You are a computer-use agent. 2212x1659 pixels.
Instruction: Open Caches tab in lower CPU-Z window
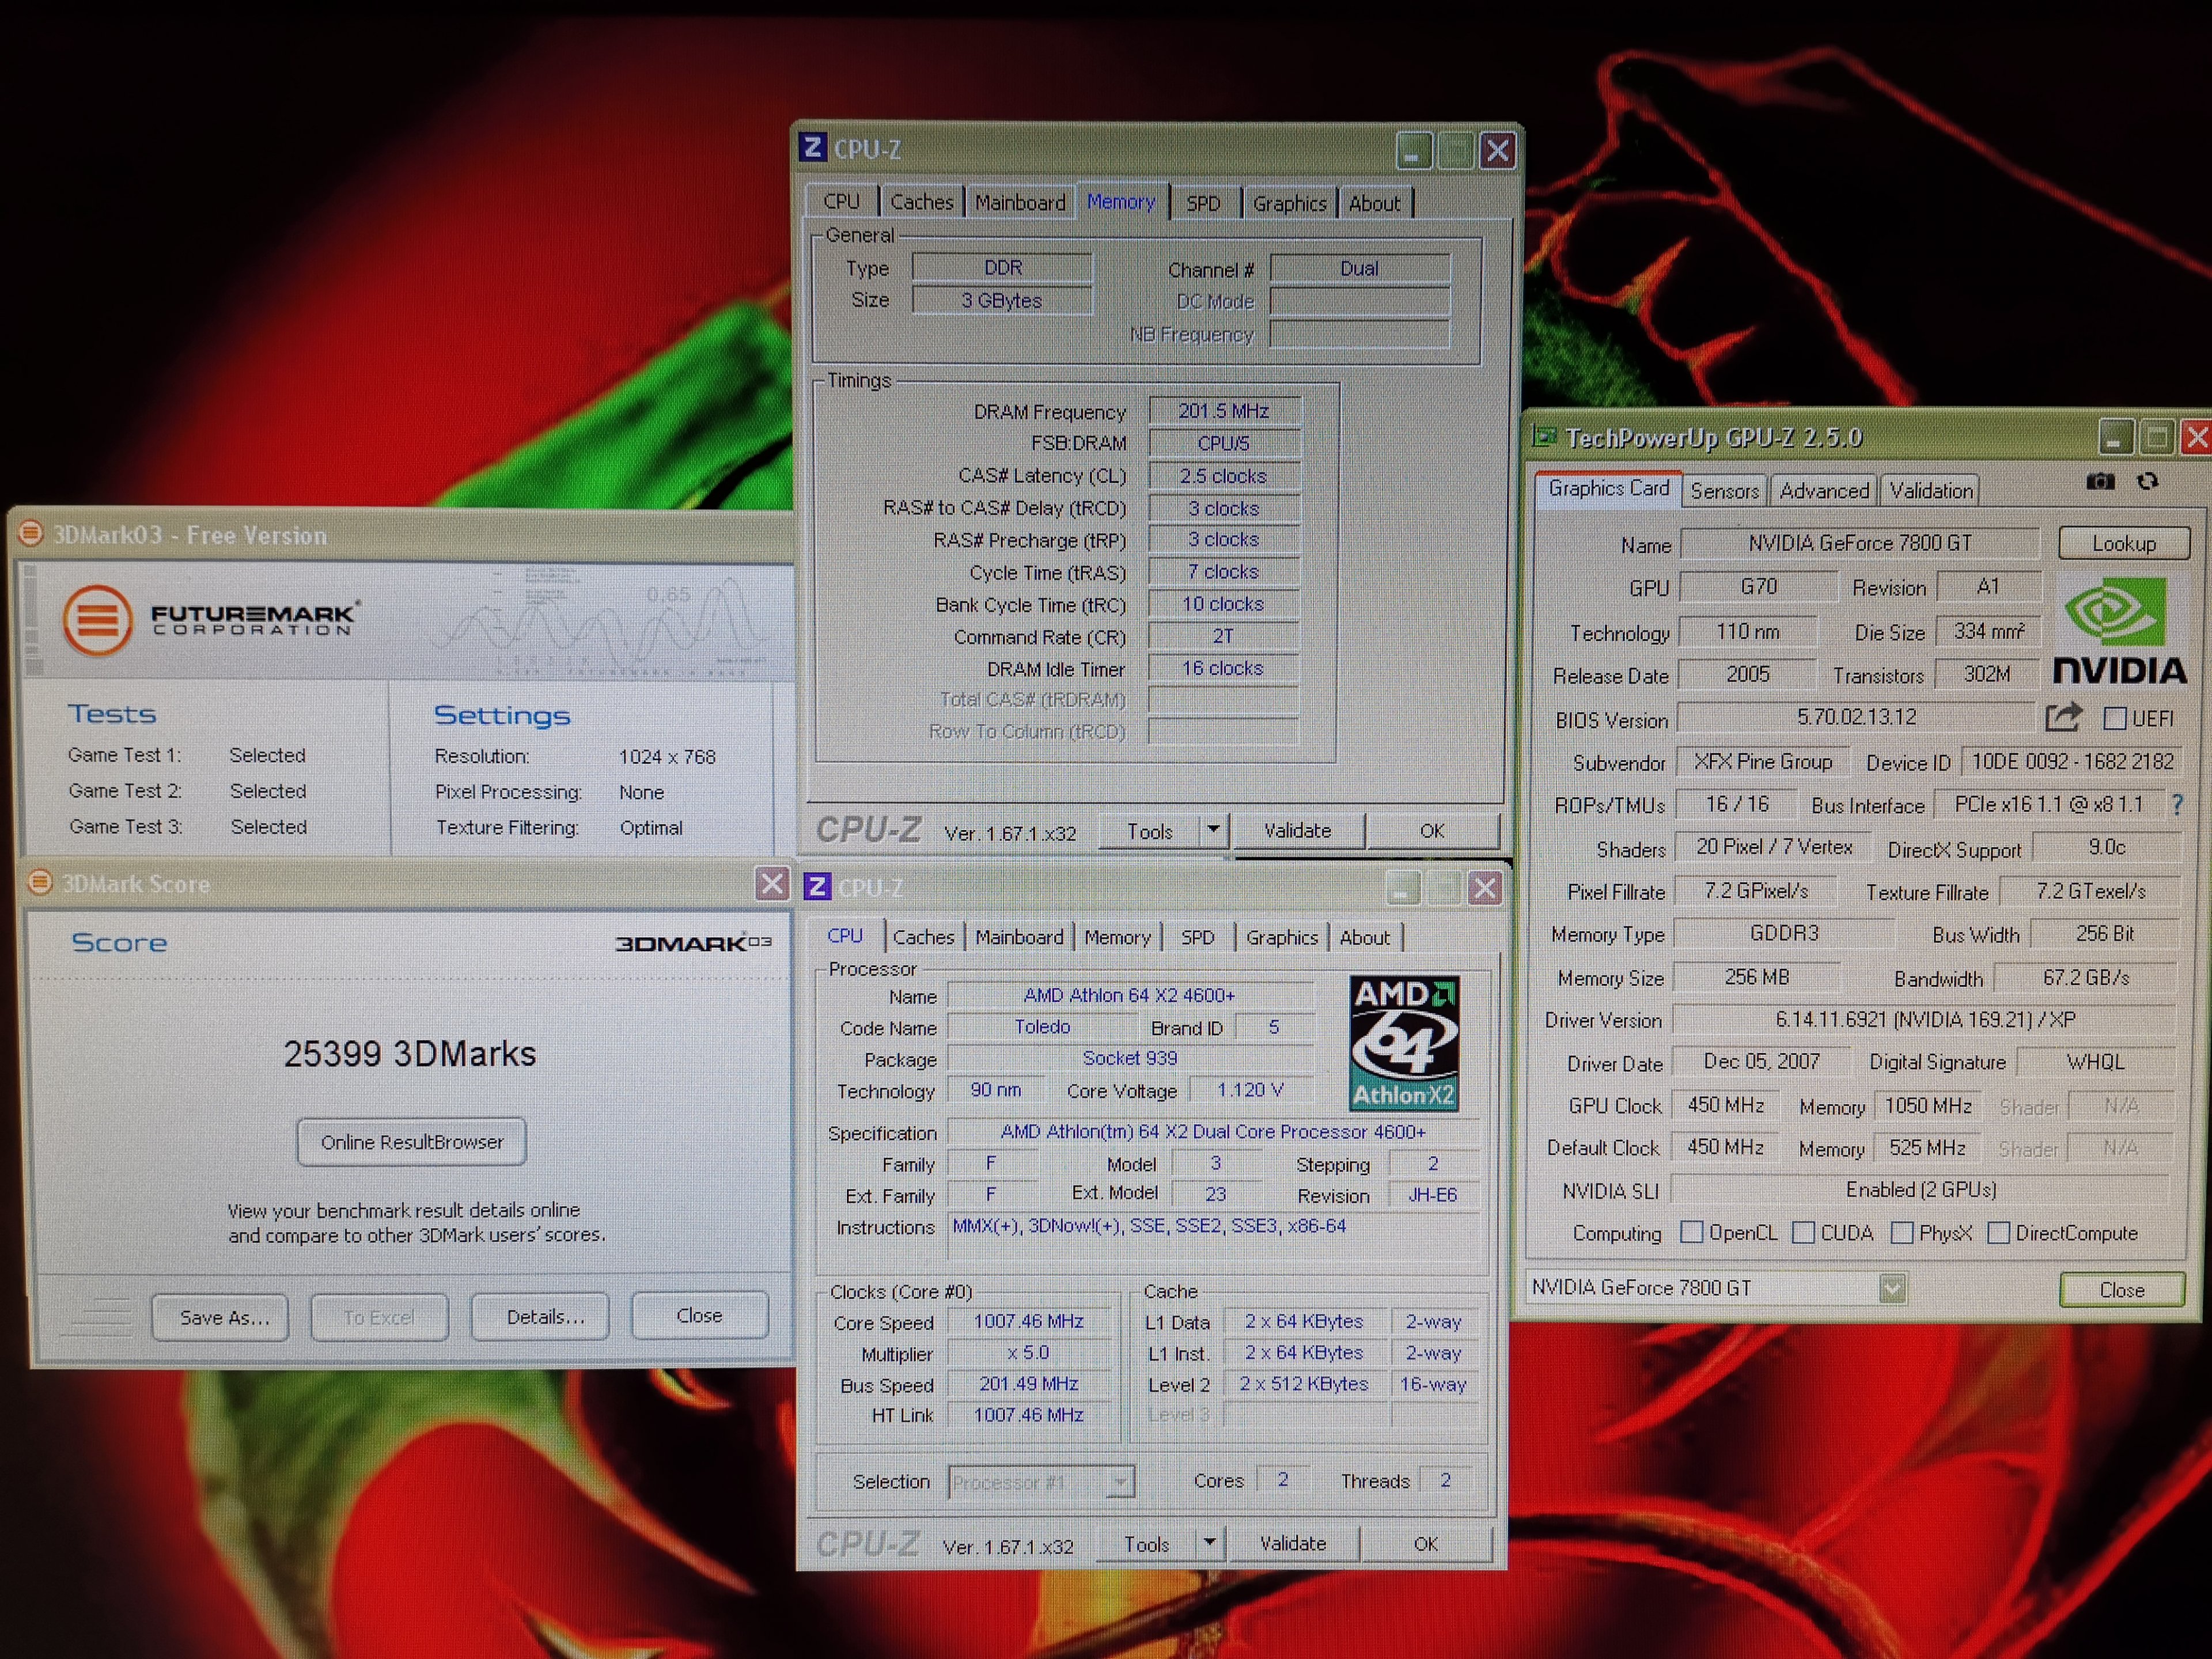point(923,937)
